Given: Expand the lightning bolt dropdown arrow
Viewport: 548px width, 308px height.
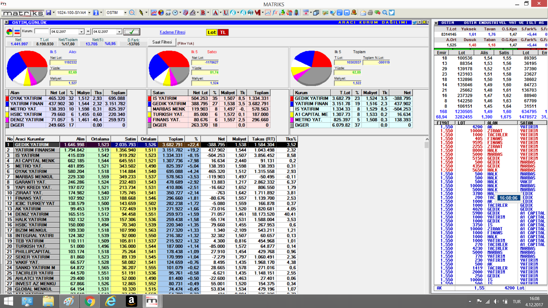Looking at the screenshot, I should 146,13.
